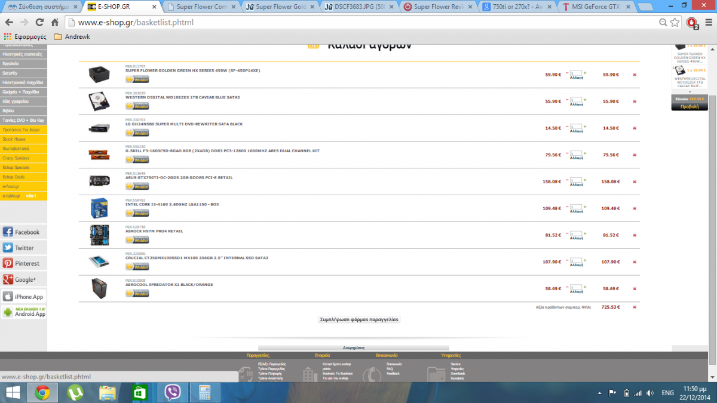This screenshot has height=403, width=717.
Task: Remove the ASUS GTX750TI card from basket
Action: [x=635, y=181]
